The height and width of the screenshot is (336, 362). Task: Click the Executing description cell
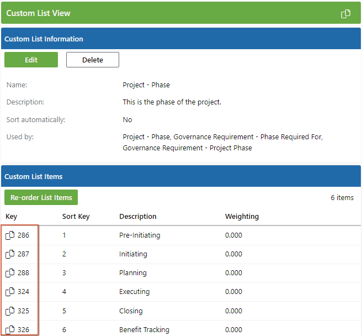(x=134, y=292)
